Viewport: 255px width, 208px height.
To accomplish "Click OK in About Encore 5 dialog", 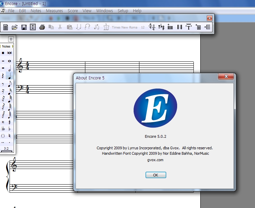I will point(156,175).
